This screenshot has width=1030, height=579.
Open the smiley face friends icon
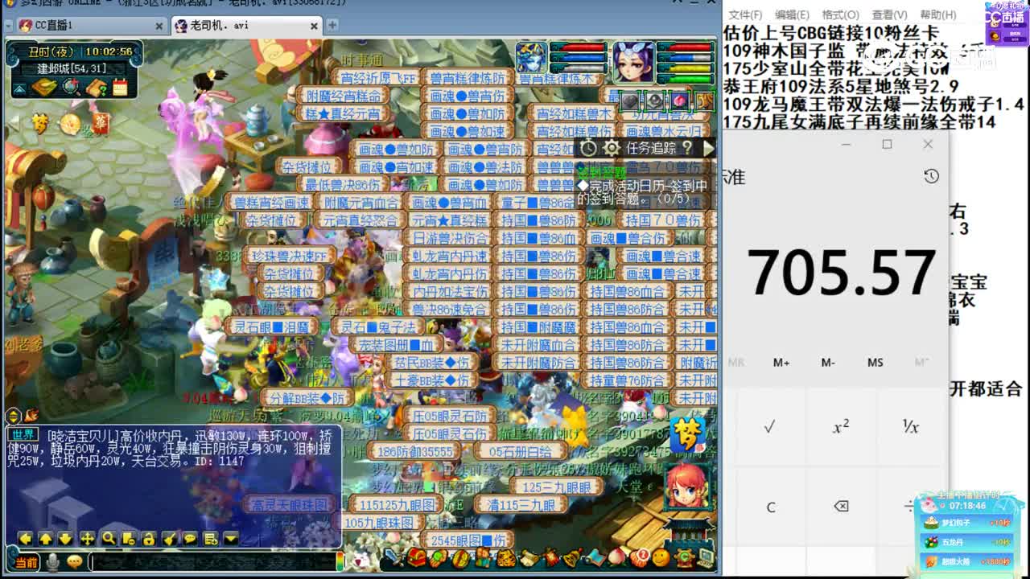point(661,557)
